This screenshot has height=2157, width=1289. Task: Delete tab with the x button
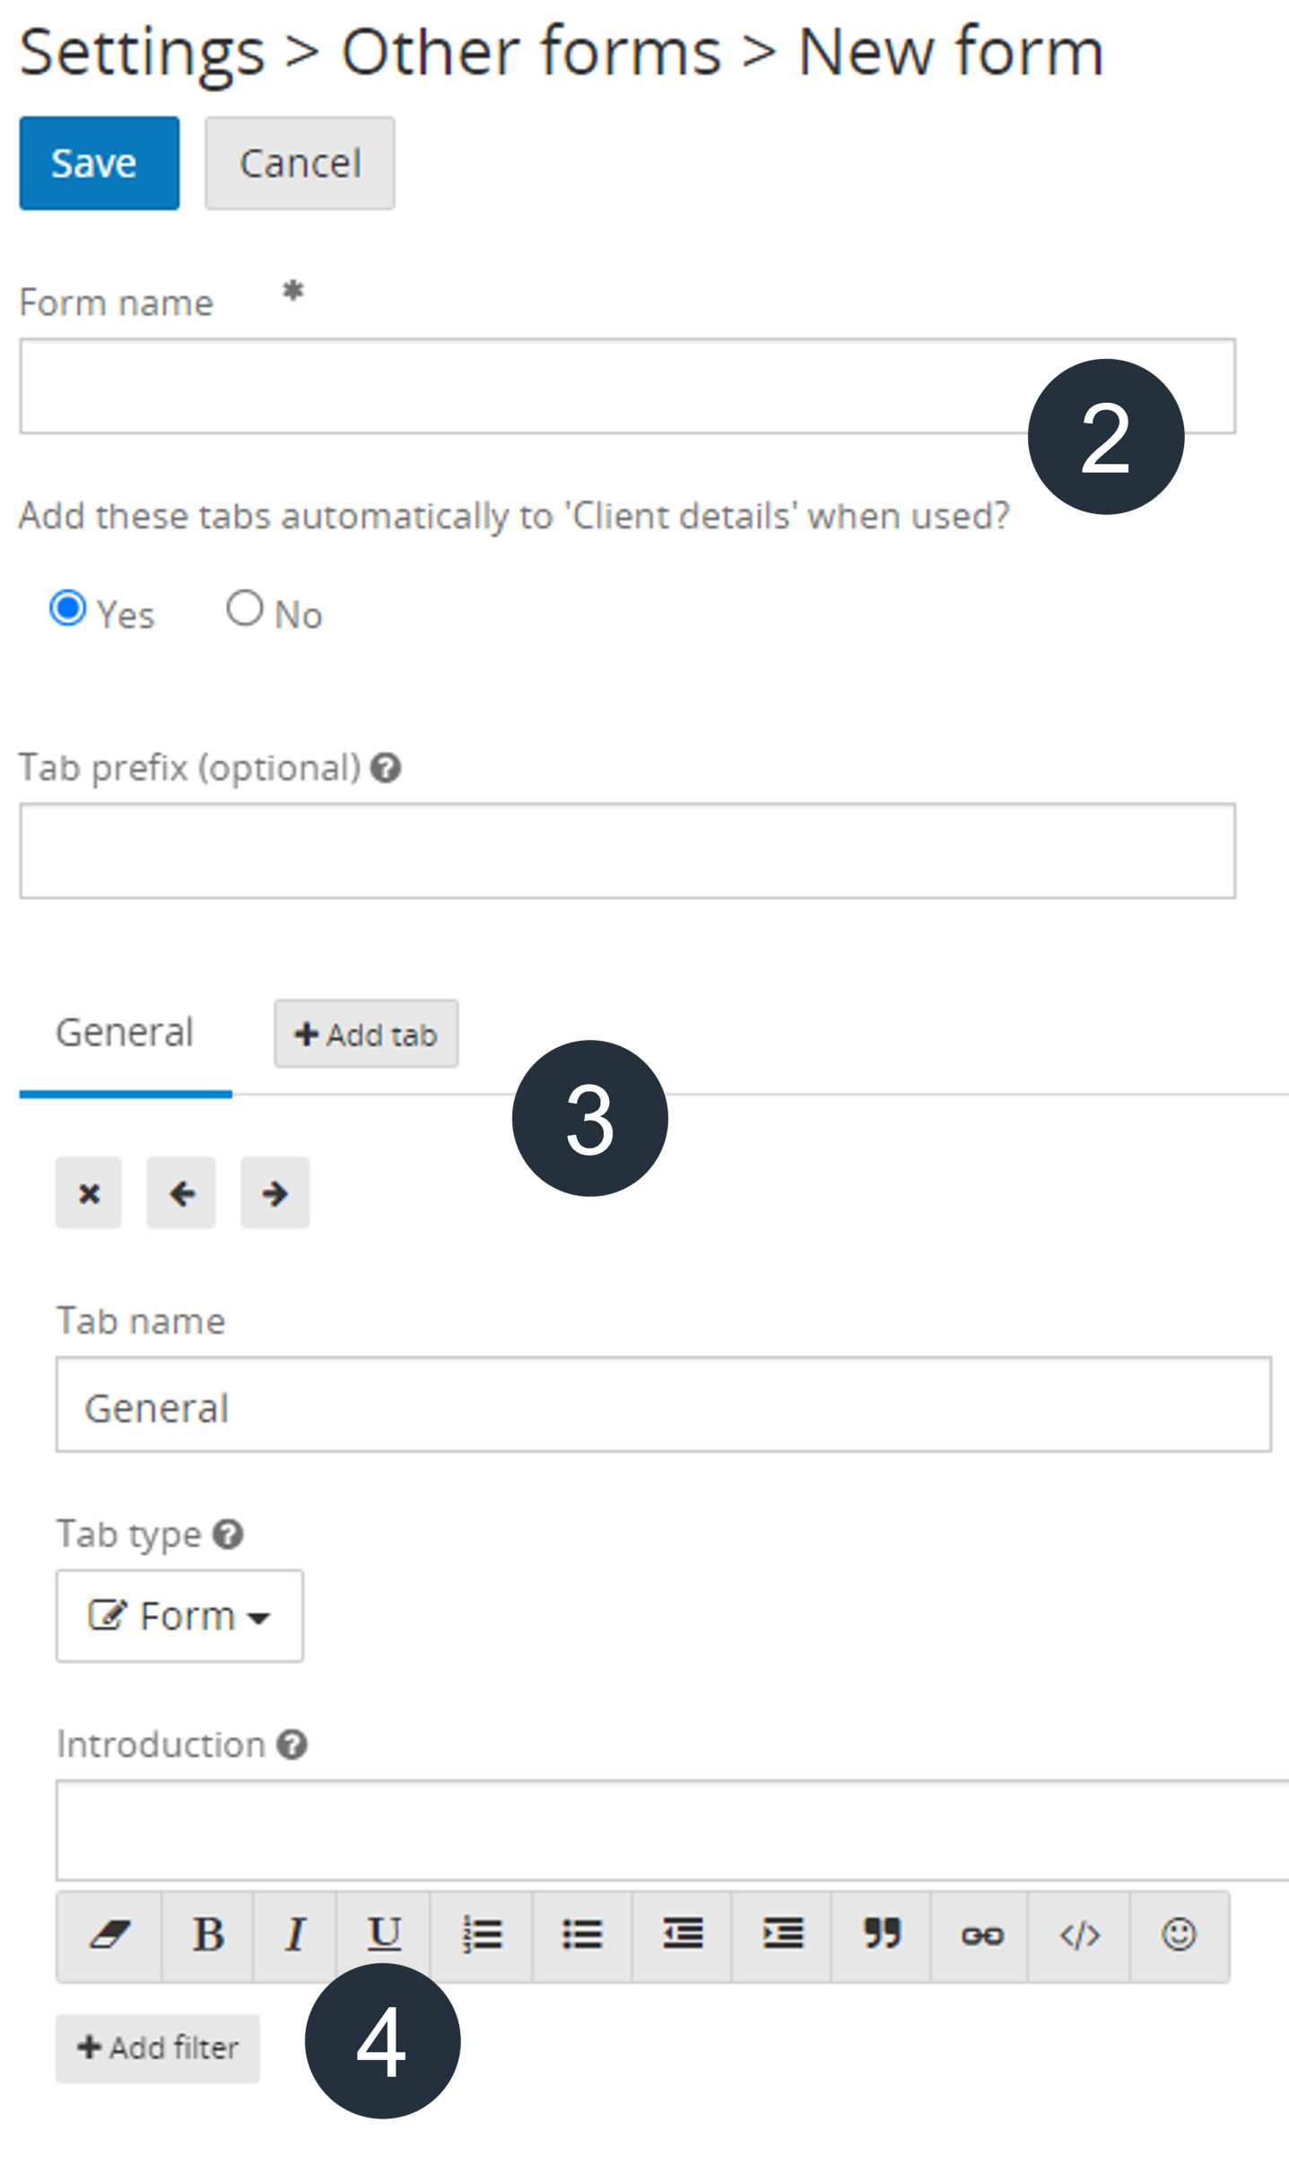click(89, 1192)
